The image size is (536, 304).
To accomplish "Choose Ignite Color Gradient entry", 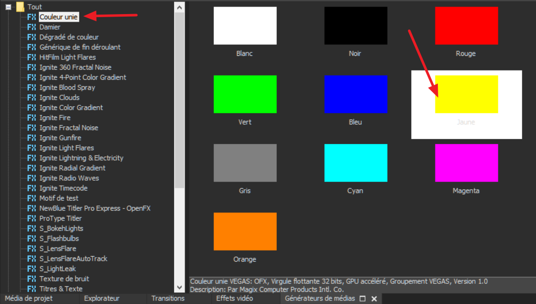I will pyautogui.click(x=71, y=108).
